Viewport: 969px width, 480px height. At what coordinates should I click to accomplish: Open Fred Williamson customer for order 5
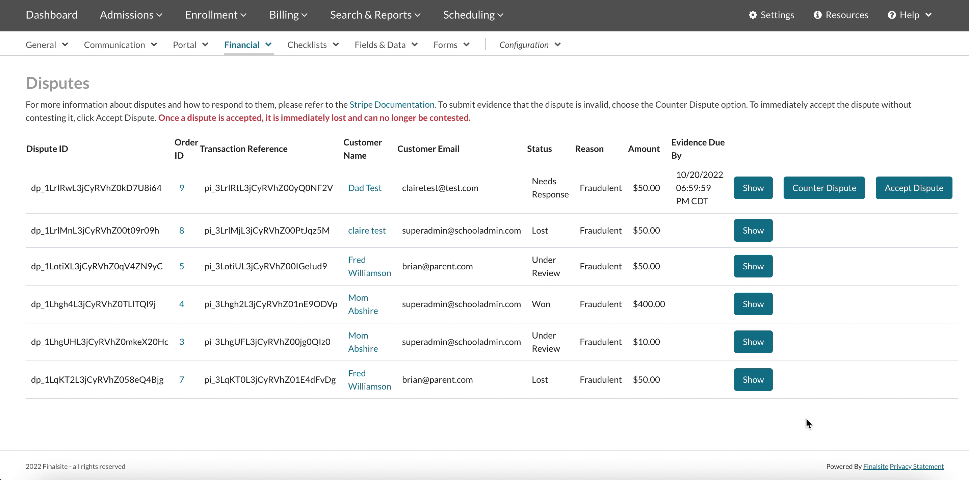[x=369, y=266]
